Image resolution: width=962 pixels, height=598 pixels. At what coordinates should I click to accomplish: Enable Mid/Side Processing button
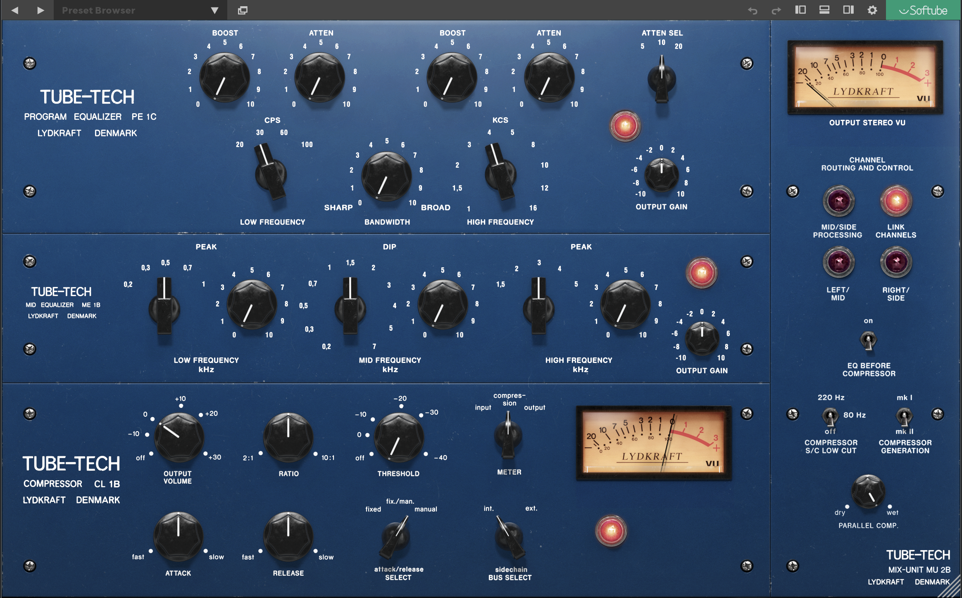(838, 201)
